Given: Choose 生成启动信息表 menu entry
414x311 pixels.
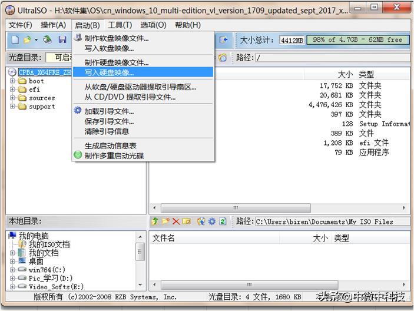Looking at the screenshot, I should pos(143,145).
